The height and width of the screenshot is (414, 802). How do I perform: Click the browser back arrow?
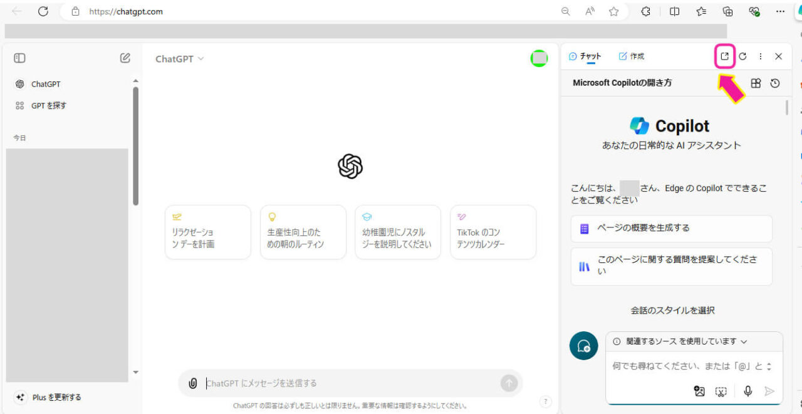pyautogui.click(x=16, y=11)
